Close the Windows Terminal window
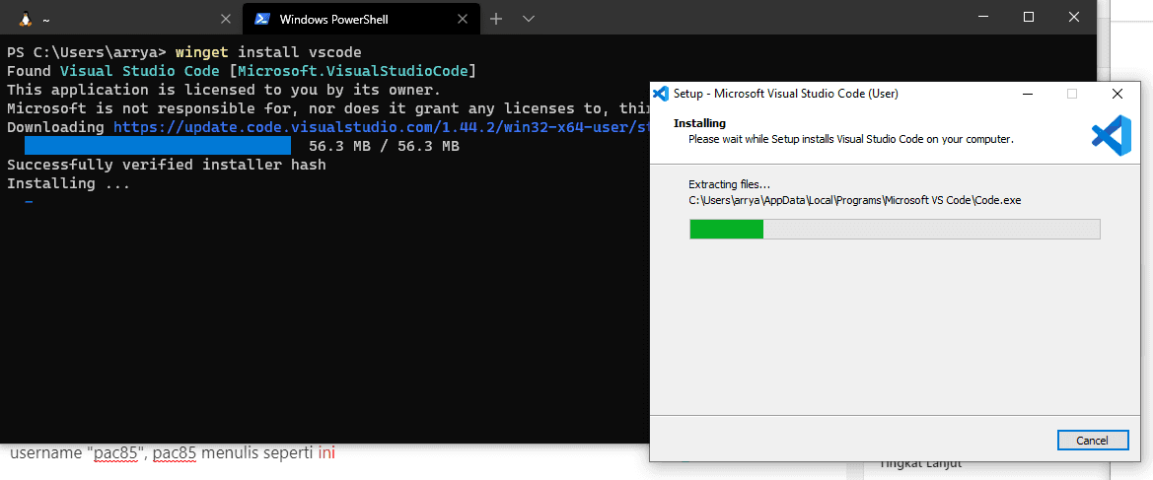This screenshot has height=480, width=1153. (1075, 17)
